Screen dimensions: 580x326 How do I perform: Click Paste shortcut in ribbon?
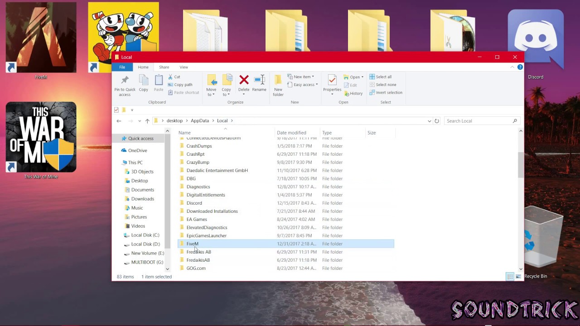pos(184,92)
